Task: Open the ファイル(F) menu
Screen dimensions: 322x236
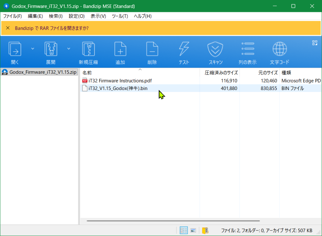Action: pyautogui.click(x=13, y=16)
